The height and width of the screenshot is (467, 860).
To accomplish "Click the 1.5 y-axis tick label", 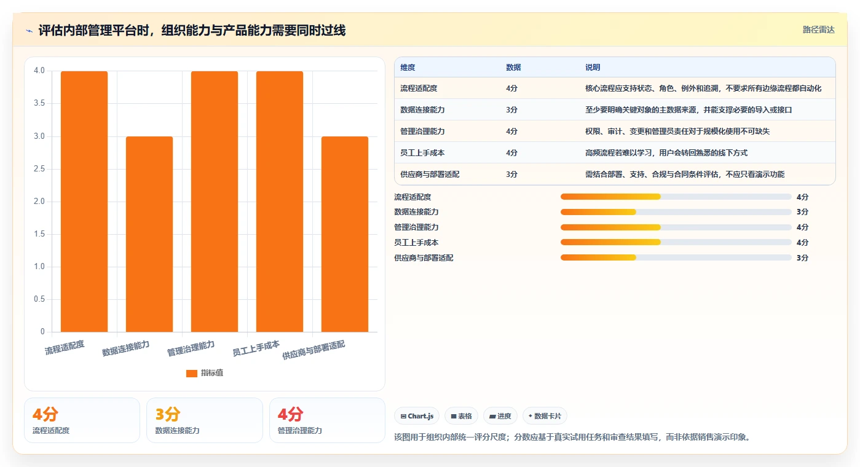I will pyautogui.click(x=39, y=234).
